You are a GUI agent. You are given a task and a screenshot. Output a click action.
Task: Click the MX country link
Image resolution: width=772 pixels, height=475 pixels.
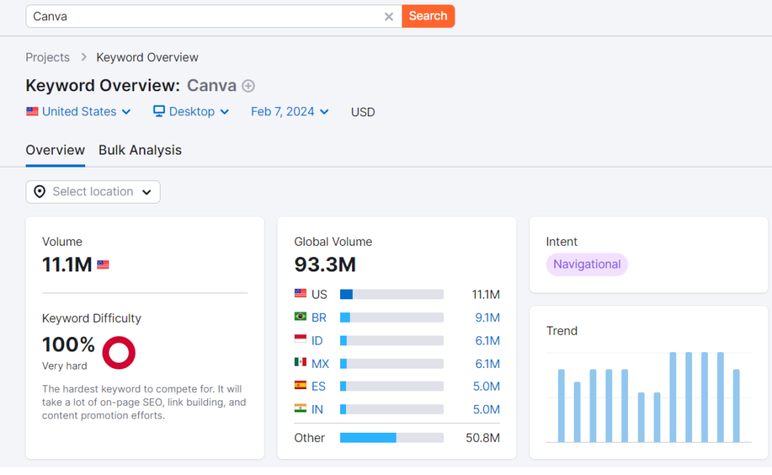click(320, 363)
